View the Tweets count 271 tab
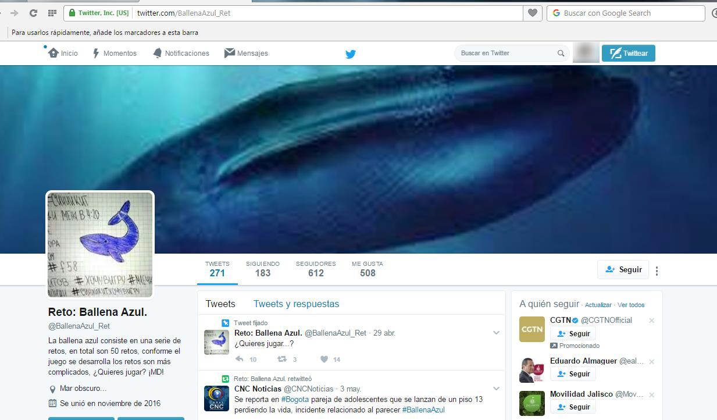 pos(217,269)
